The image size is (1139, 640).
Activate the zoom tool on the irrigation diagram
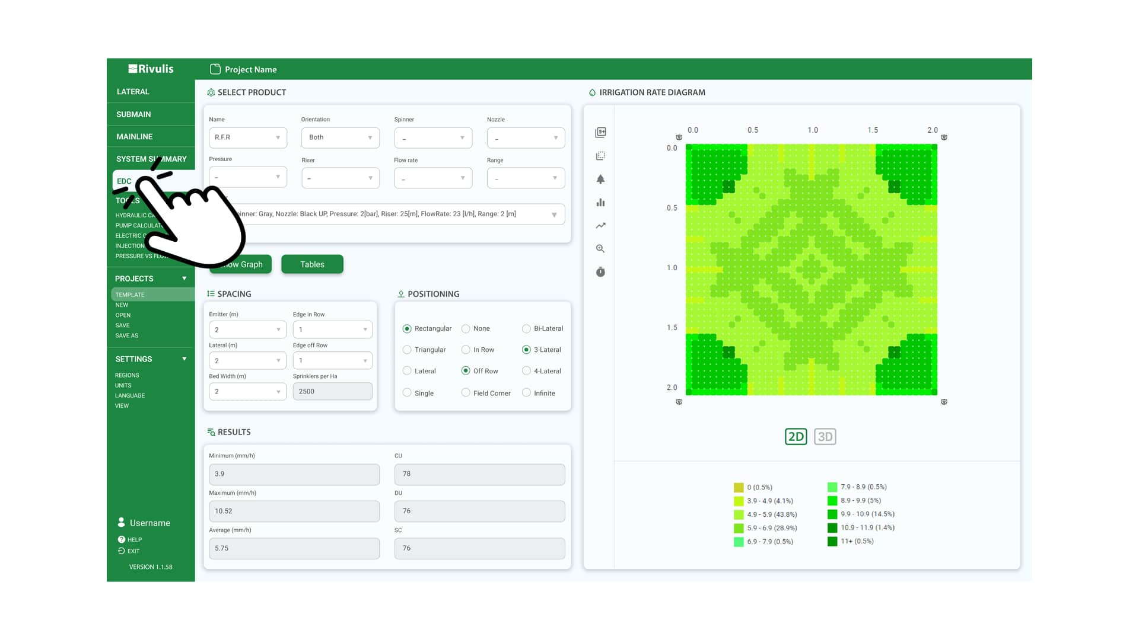pyautogui.click(x=600, y=248)
